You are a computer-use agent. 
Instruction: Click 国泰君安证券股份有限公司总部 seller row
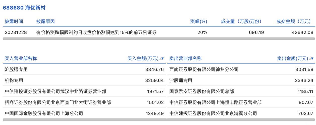[202, 91]
